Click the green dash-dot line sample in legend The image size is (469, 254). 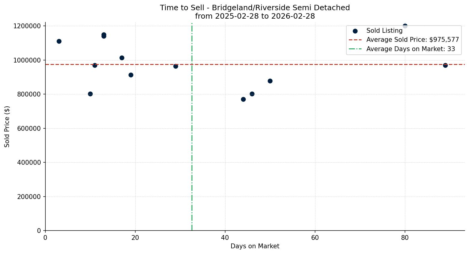[x=355, y=49]
